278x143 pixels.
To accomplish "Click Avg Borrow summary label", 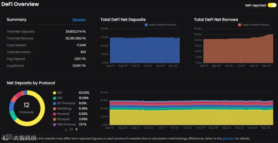I will [x=15, y=66].
